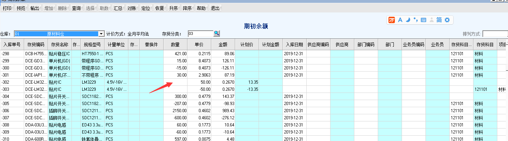Click 铁氧体 spec cell in row -310
This screenshot has width=508, height=141.
[92, 139]
